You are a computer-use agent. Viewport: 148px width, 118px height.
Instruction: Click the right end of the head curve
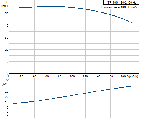coord(132,23)
